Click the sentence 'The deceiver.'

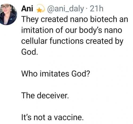(45, 96)
